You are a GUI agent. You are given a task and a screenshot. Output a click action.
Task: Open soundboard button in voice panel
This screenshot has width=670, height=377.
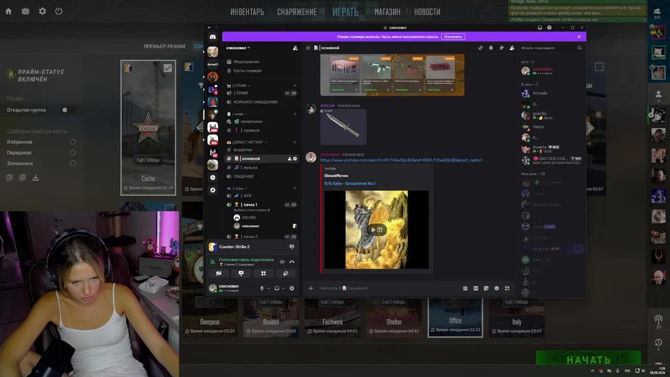click(x=286, y=273)
